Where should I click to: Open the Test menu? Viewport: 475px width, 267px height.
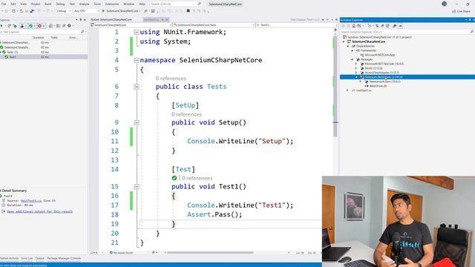click(72, 4)
